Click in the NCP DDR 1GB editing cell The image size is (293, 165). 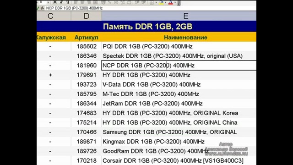179,66
